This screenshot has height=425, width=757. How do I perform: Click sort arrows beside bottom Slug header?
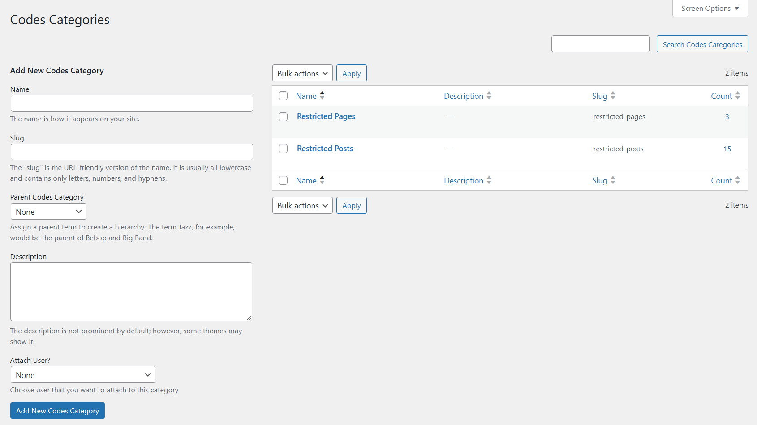613,180
